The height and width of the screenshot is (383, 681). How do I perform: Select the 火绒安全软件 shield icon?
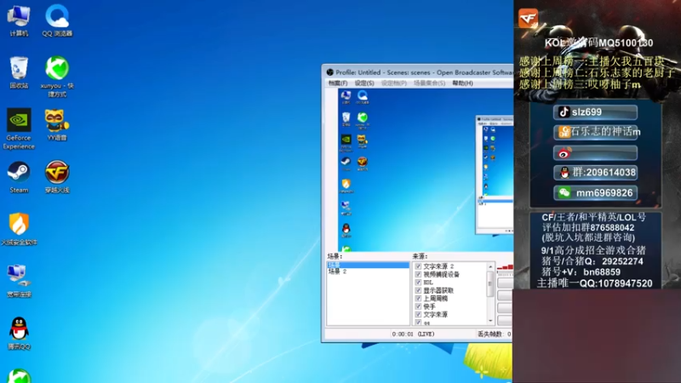click(19, 229)
